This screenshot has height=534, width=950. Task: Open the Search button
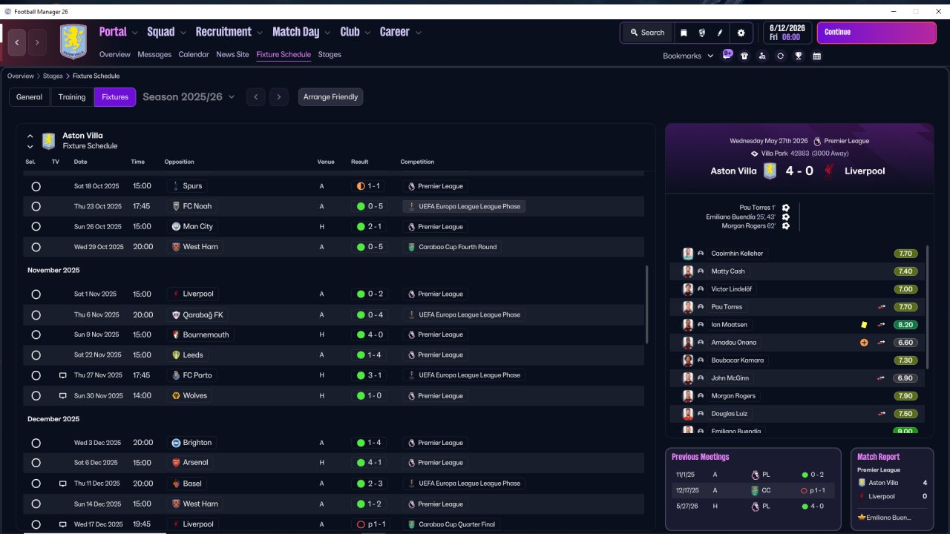coord(647,33)
